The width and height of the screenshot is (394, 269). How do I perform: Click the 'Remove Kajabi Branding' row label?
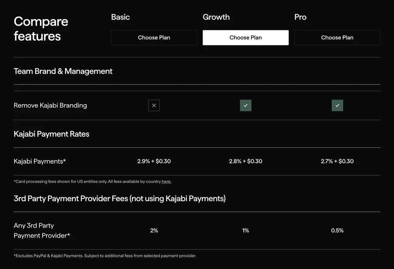pos(50,105)
